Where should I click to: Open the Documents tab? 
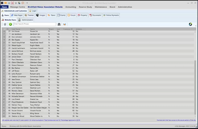click(x=95, y=15)
